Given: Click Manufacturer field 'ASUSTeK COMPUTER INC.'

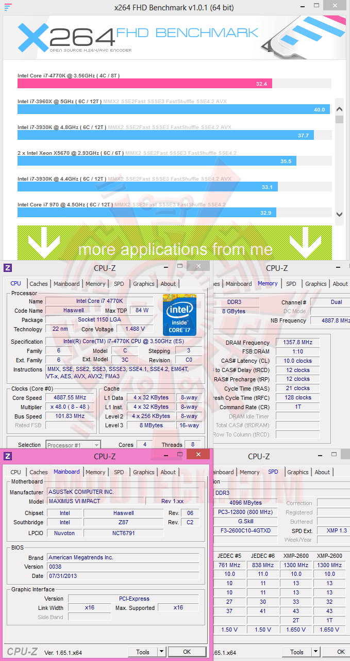Looking at the screenshot, I should [x=122, y=492].
